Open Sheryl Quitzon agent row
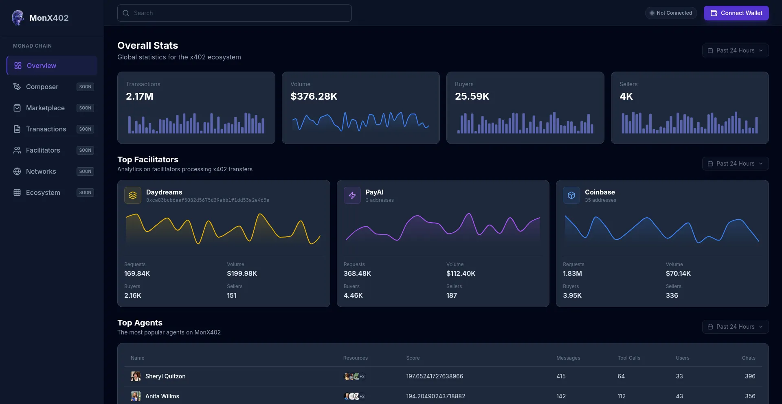The image size is (782, 404). click(165, 376)
